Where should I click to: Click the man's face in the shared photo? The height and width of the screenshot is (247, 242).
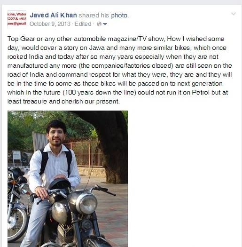click(55, 135)
